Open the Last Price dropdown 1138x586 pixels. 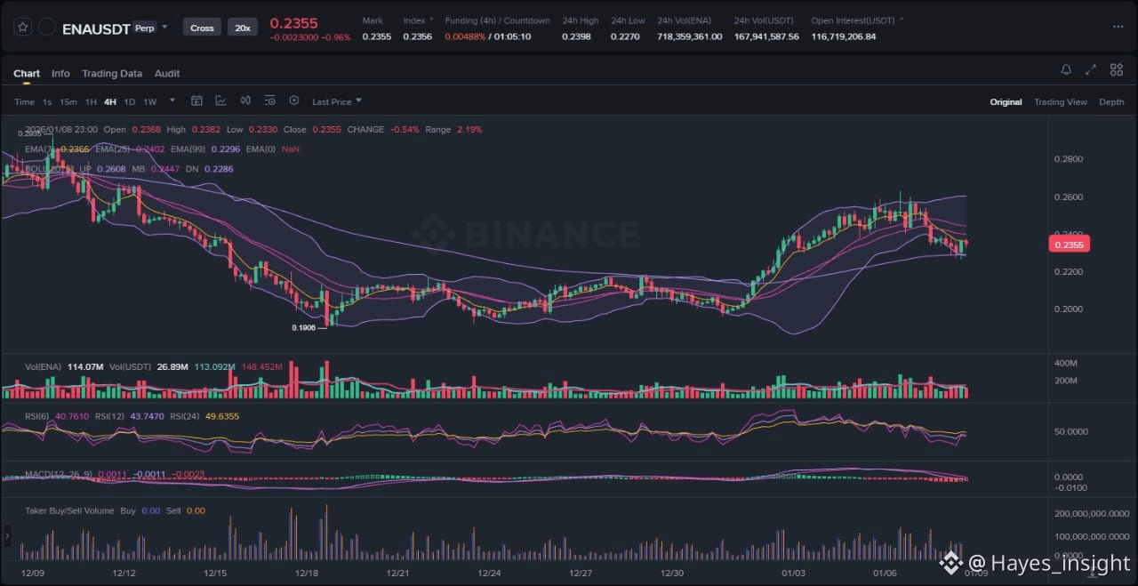tap(337, 102)
